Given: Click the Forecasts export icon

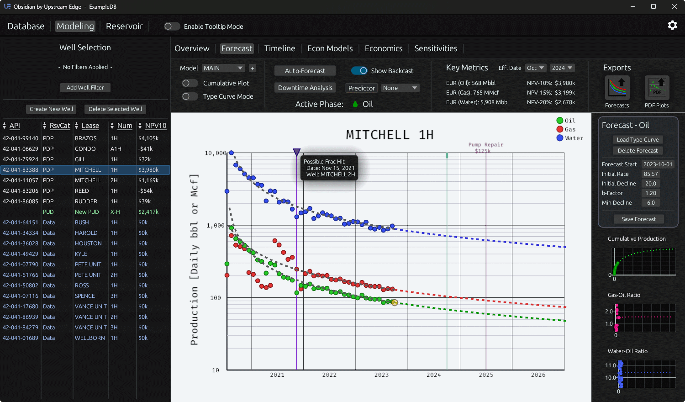Looking at the screenshot, I should [617, 88].
